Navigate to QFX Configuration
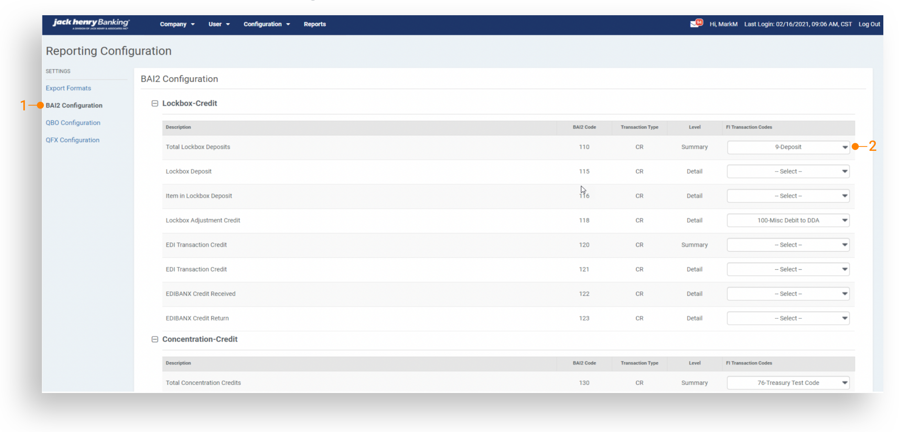 pyautogui.click(x=72, y=140)
